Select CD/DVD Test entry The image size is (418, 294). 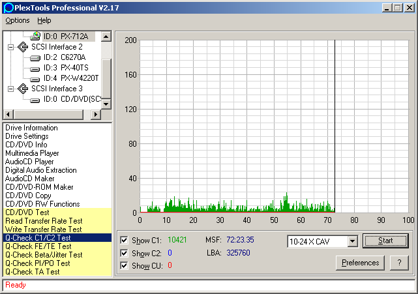57,213
